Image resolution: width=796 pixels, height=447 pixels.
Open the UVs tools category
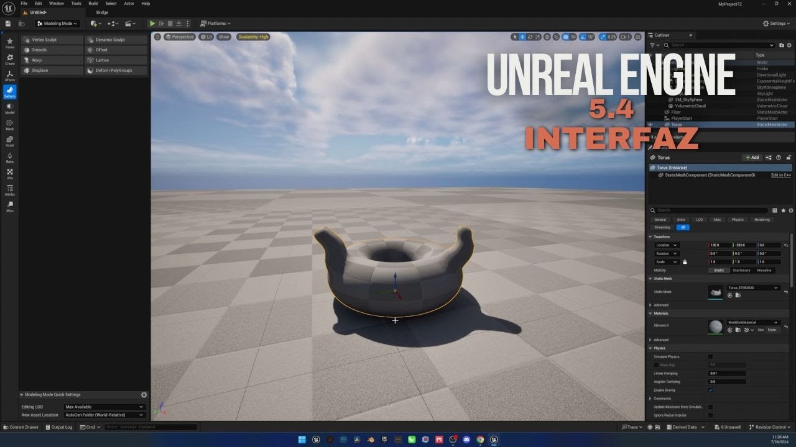click(x=10, y=174)
